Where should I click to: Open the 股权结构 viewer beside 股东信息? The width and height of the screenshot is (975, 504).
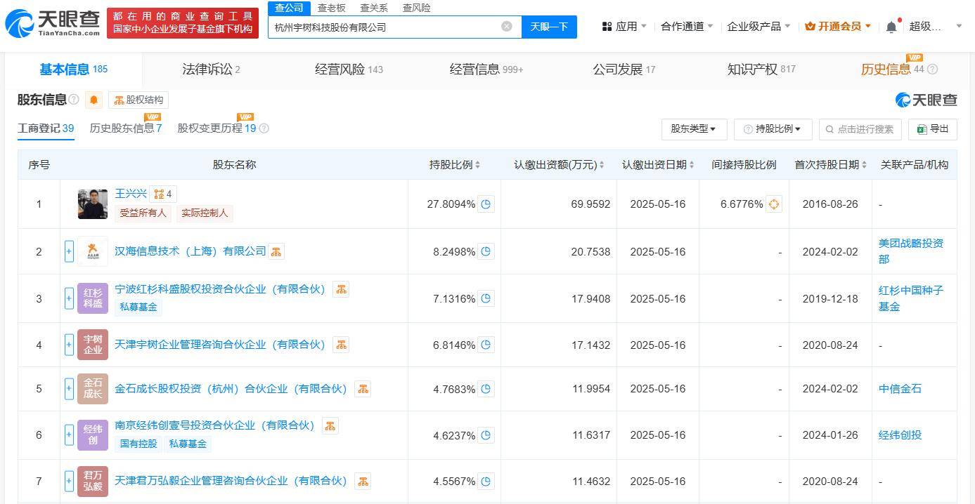tap(138, 100)
